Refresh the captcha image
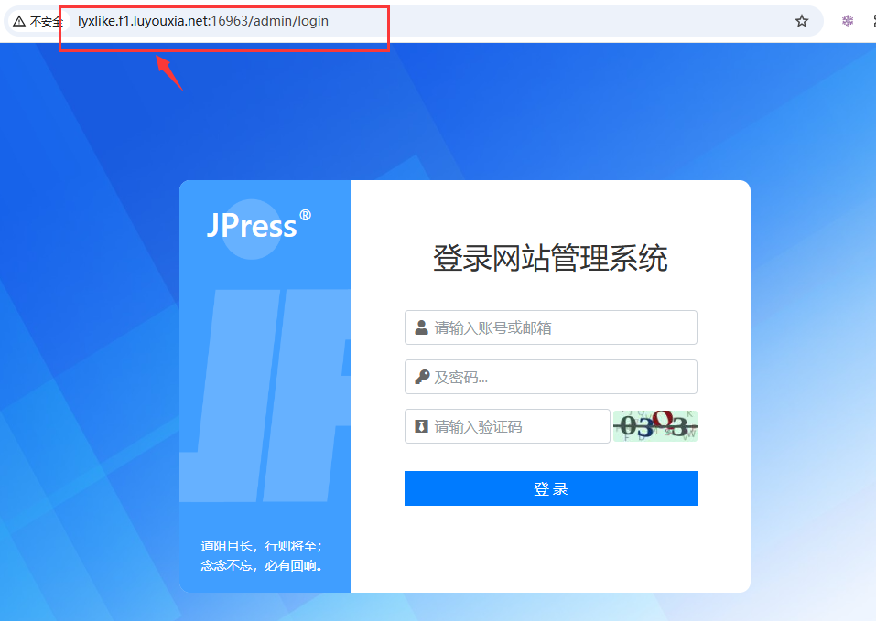The image size is (876, 621). 655,426
